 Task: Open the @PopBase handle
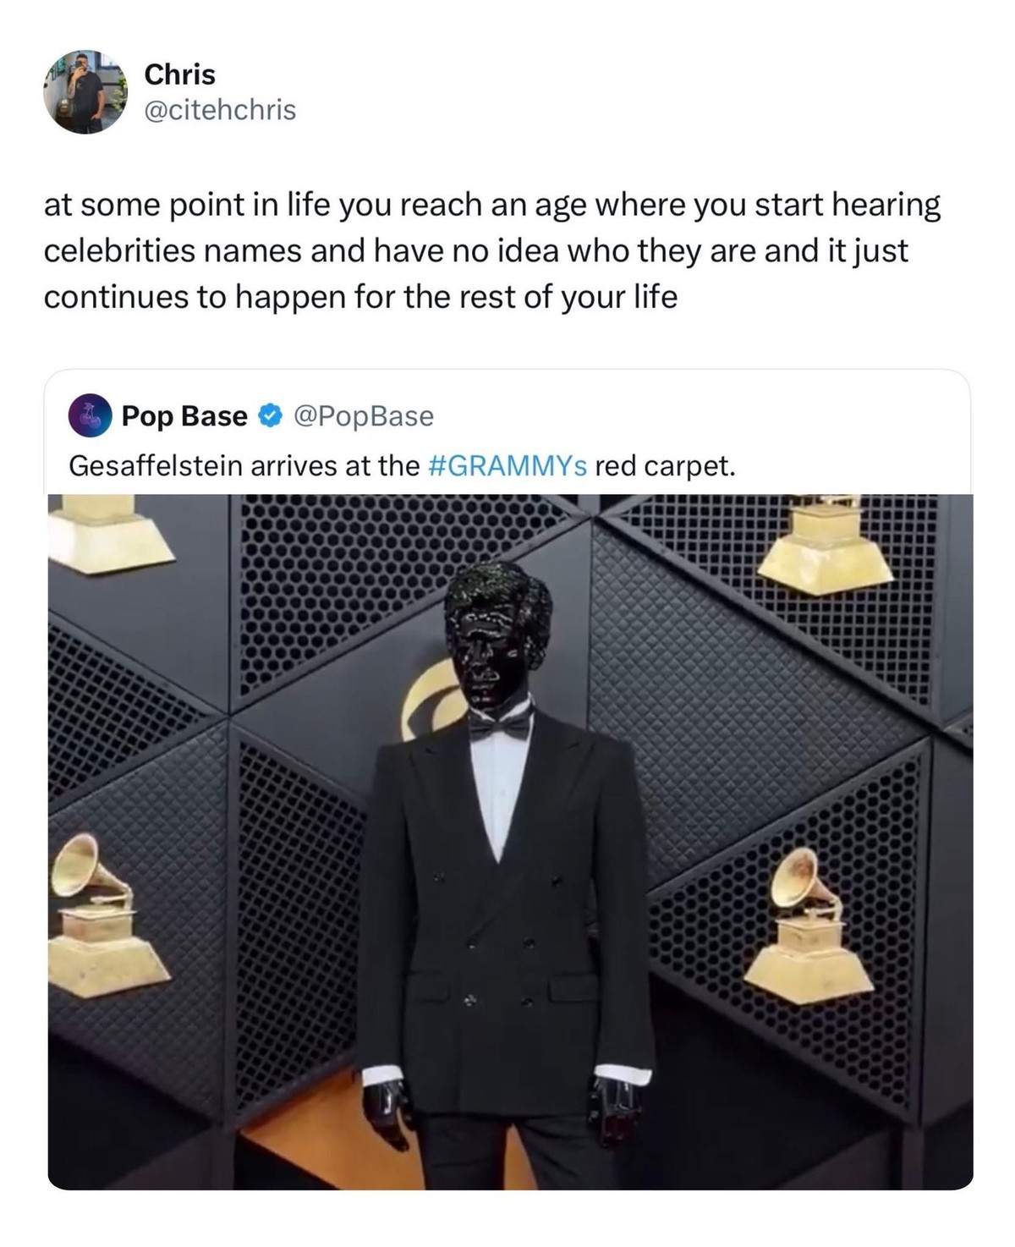tap(362, 416)
